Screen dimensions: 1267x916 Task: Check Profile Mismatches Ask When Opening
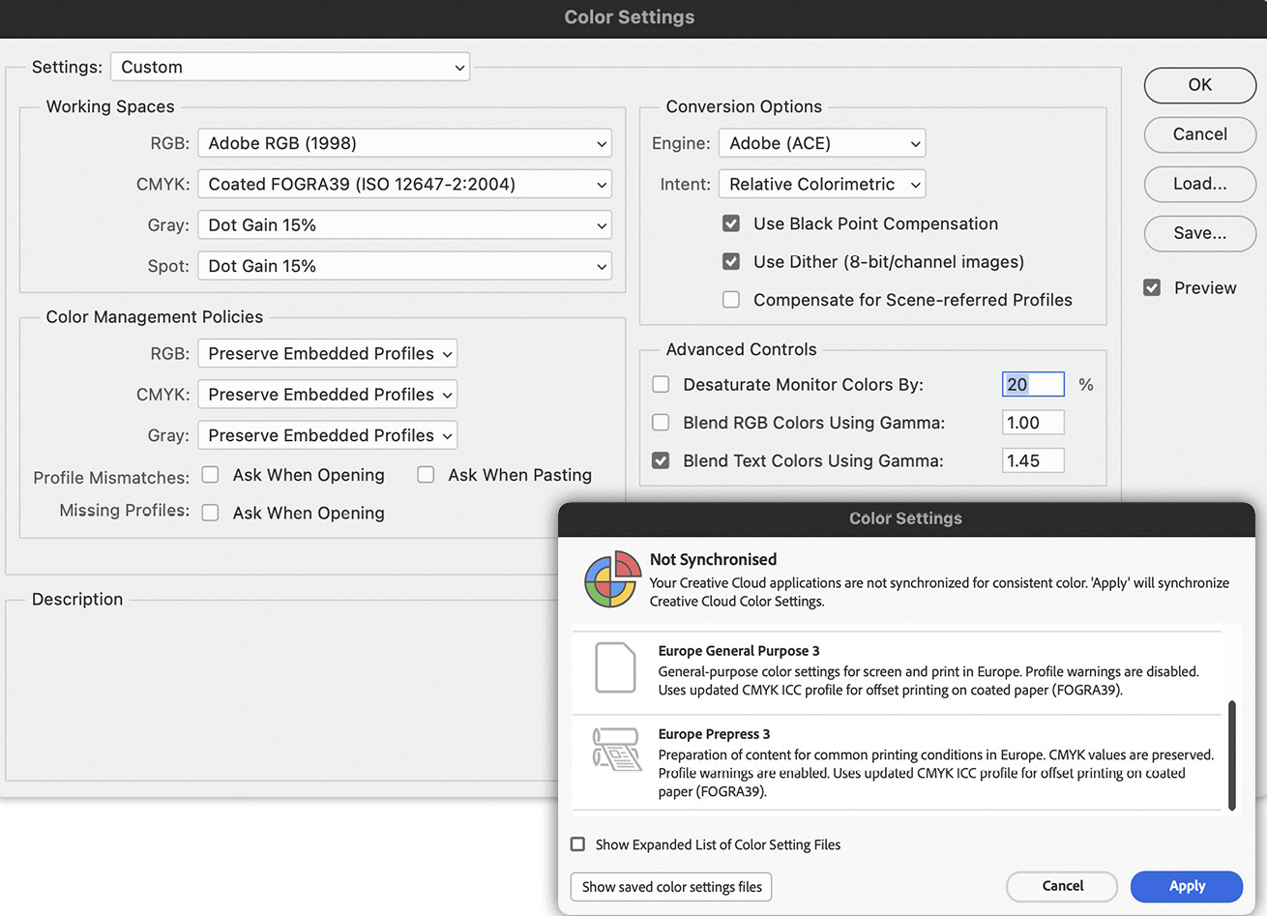(210, 475)
